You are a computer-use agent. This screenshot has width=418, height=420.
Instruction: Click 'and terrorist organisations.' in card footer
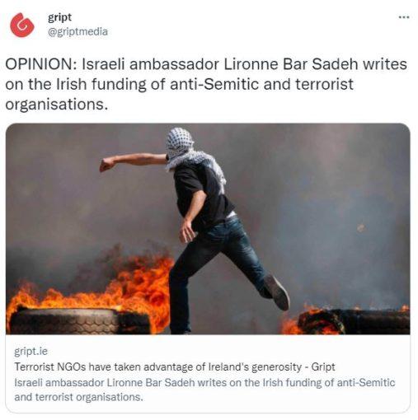(x=79, y=397)
